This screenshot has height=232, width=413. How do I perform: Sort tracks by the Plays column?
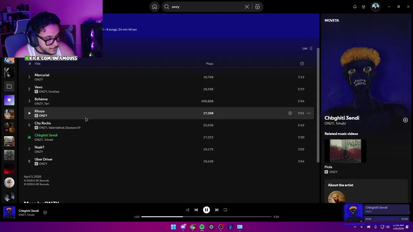pos(210,64)
